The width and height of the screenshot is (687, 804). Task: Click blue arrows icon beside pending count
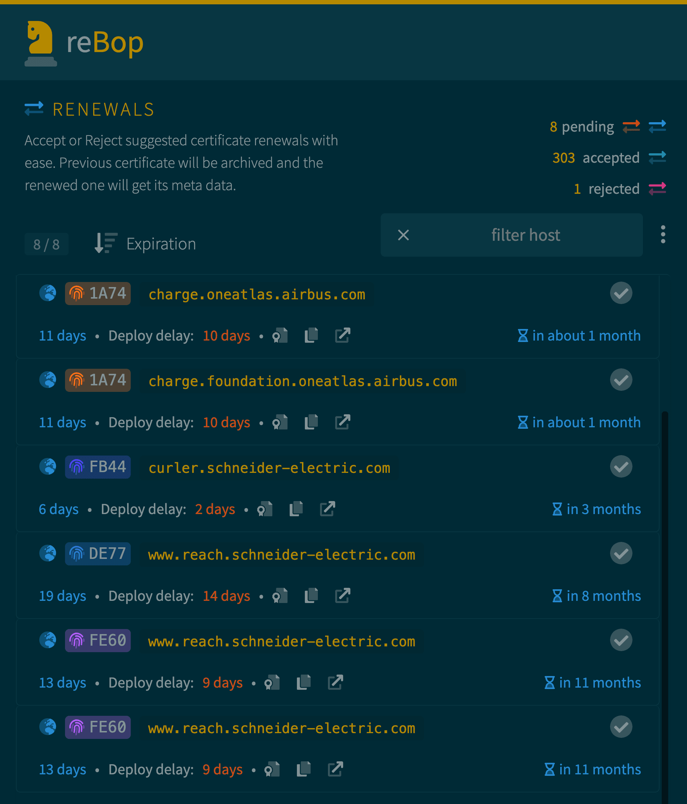pyautogui.click(x=657, y=127)
